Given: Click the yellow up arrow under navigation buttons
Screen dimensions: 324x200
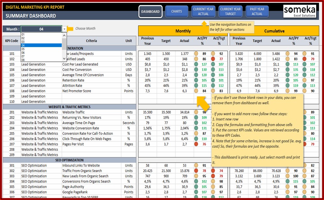Looking at the screenshot, I should pyautogui.click(x=204, y=24).
